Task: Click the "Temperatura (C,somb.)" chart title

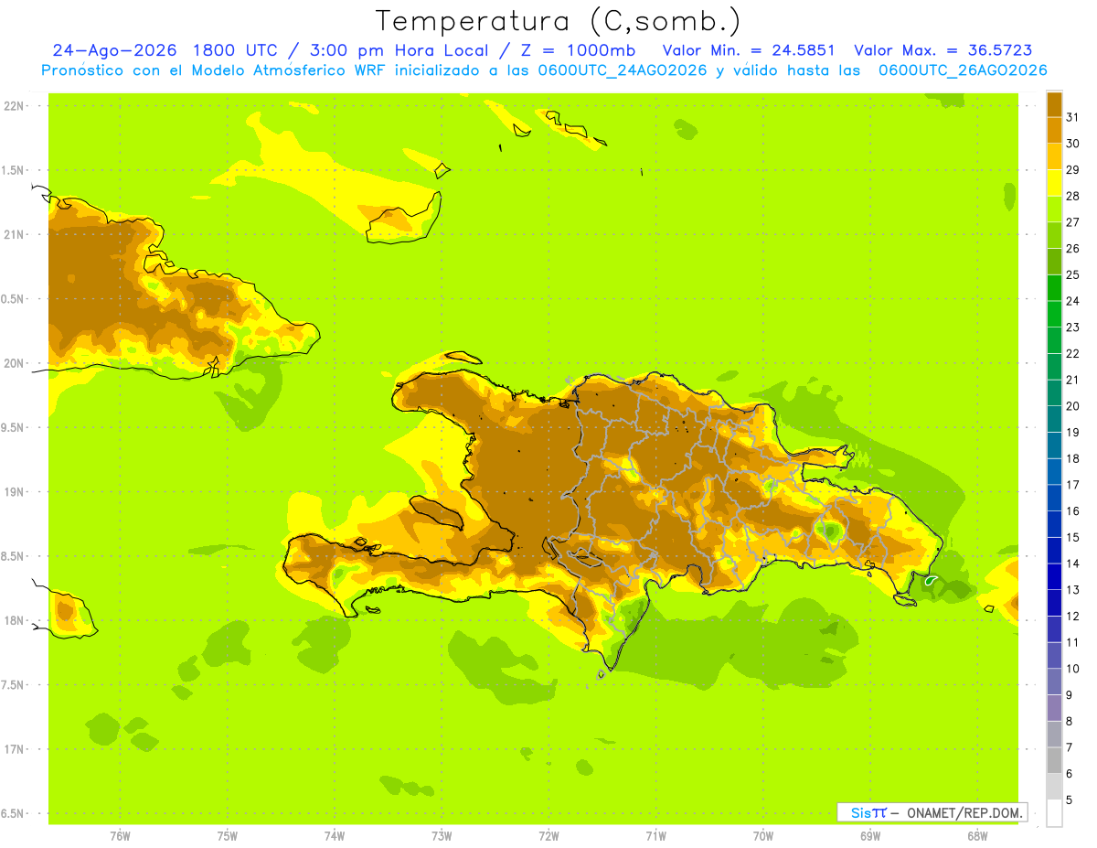Action: click(x=558, y=21)
